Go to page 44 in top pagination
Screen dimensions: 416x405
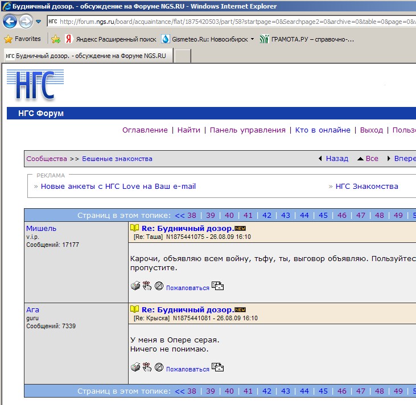click(304, 215)
